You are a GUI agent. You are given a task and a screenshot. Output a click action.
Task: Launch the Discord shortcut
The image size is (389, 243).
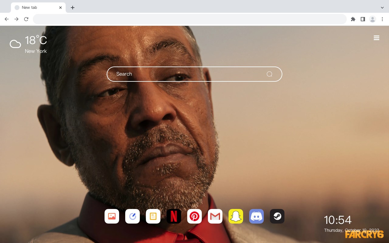pos(256,216)
